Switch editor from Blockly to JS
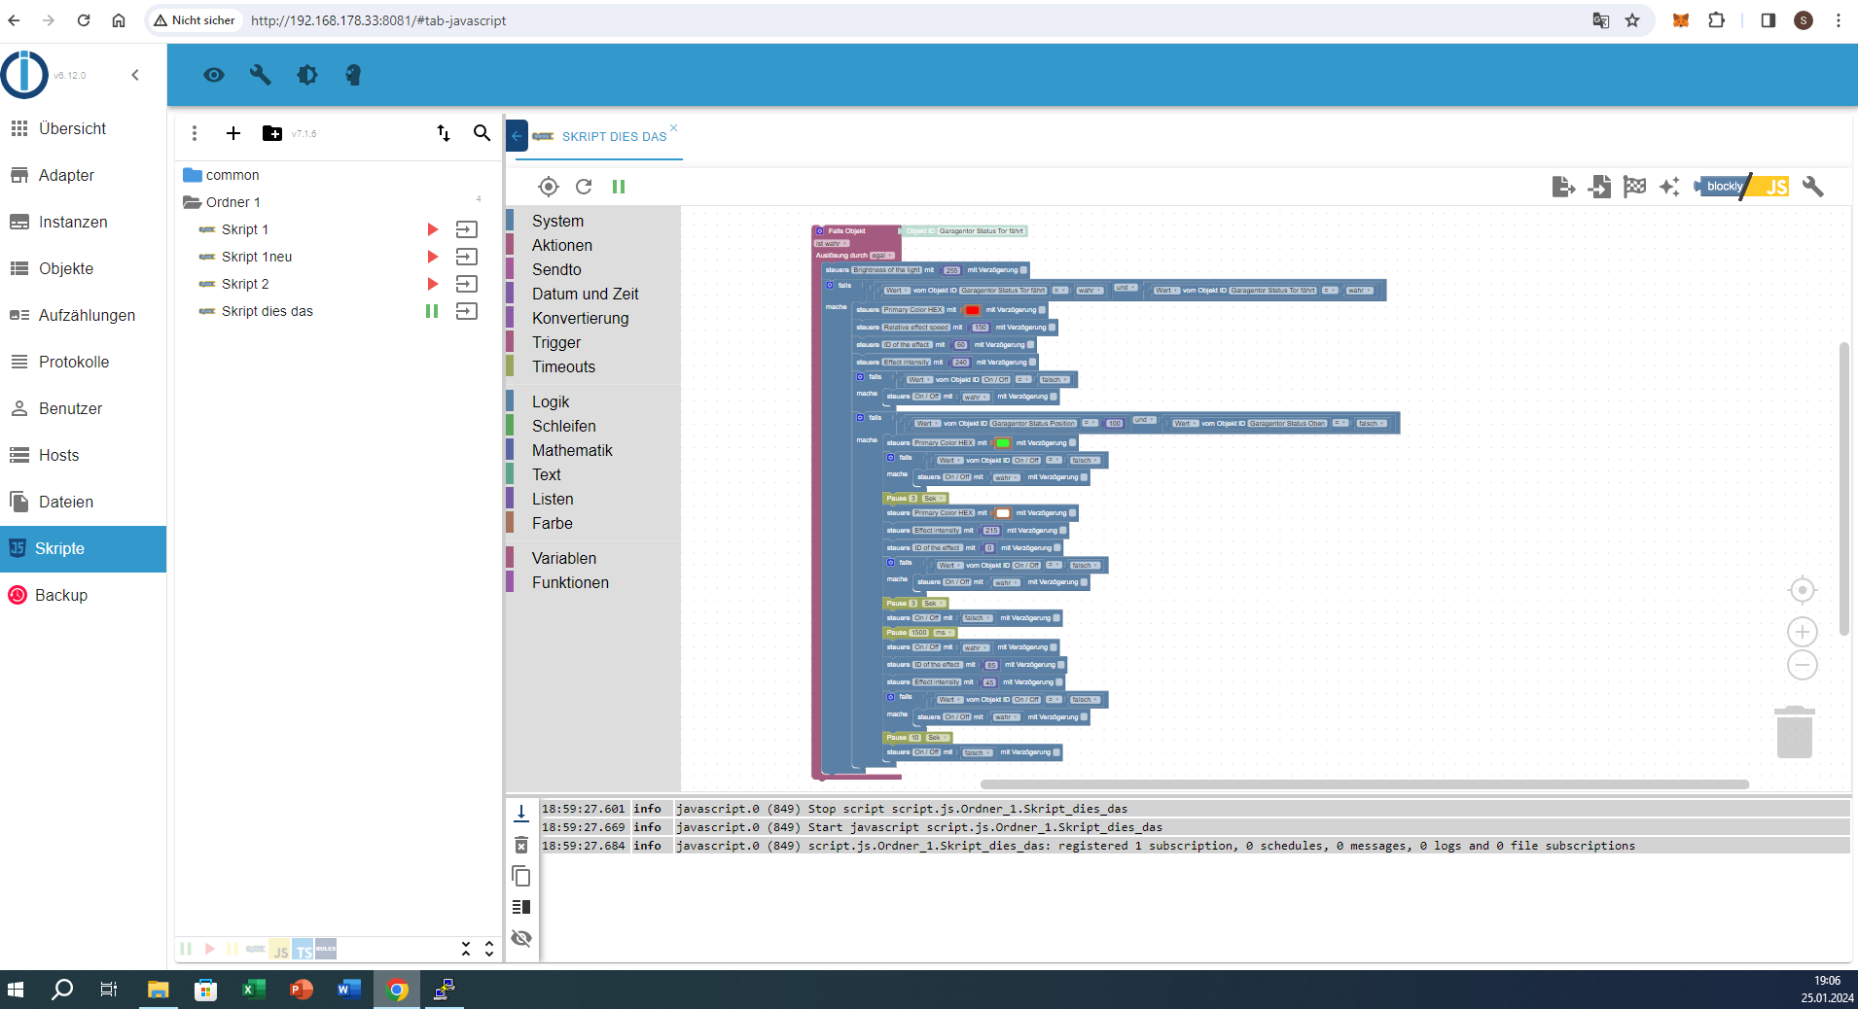The image size is (1858, 1009). (1776, 187)
